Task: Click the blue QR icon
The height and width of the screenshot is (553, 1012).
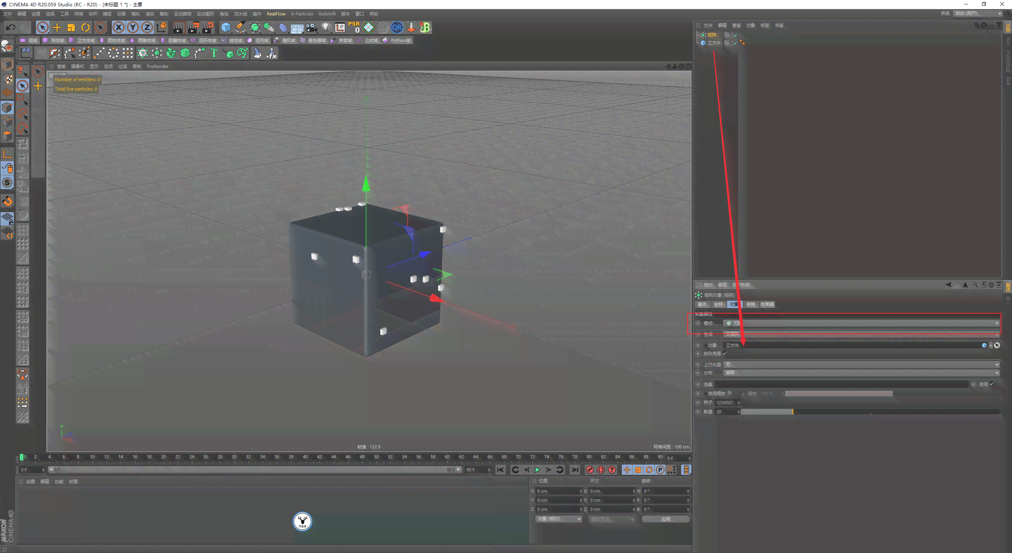Action: coord(396,27)
